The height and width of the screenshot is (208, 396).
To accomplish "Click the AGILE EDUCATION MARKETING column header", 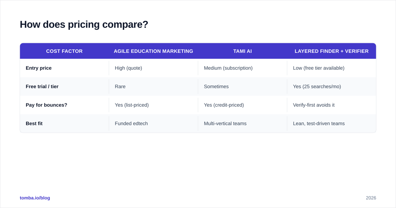I will pyautogui.click(x=153, y=51).
